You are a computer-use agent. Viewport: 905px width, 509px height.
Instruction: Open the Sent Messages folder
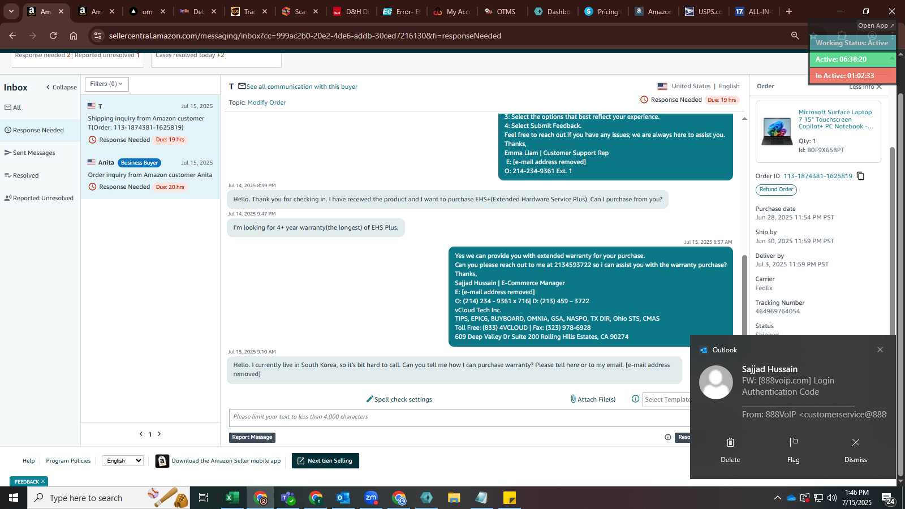[x=30, y=153]
